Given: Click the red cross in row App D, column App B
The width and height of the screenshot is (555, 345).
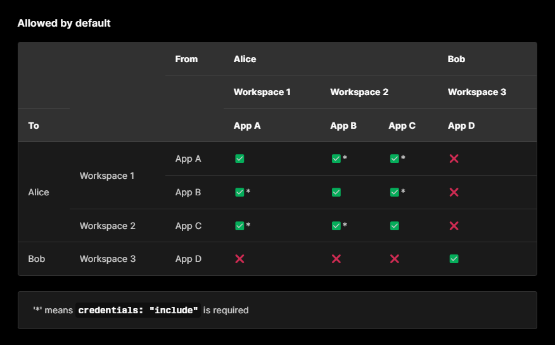Looking at the screenshot, I should click(336, 259).
